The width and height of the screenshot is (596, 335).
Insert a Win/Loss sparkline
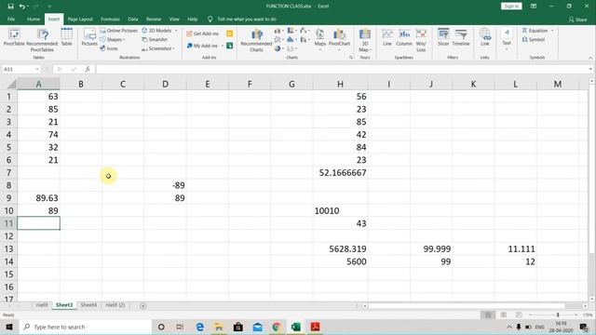coord(421,40)
